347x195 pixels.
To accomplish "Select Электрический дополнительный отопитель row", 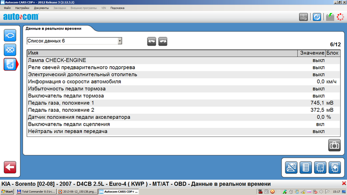I will tap(183, 75).
